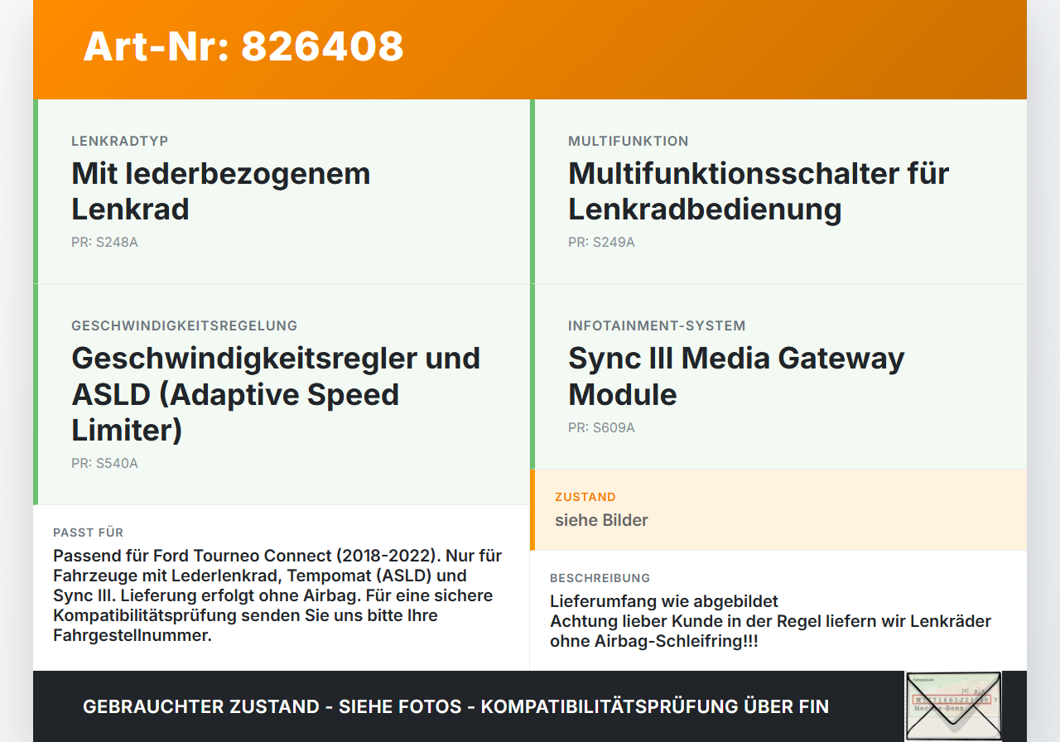This screenshot has height=742, width=1060.
Task: Click the INFOTAINMENT-SYSTEM category label
Action: [657, 325]
